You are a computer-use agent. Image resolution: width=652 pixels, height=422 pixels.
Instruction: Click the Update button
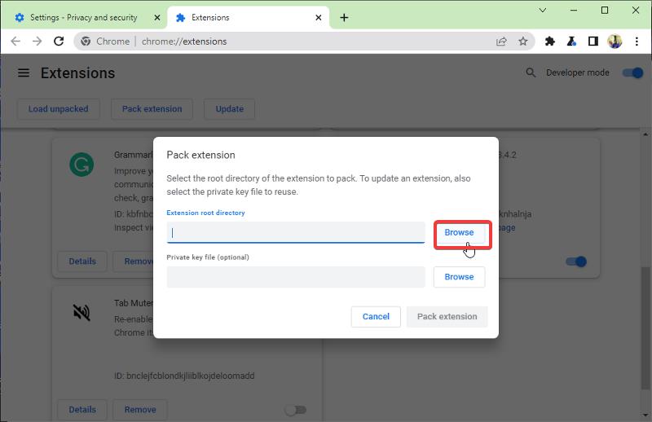(230, 109)
